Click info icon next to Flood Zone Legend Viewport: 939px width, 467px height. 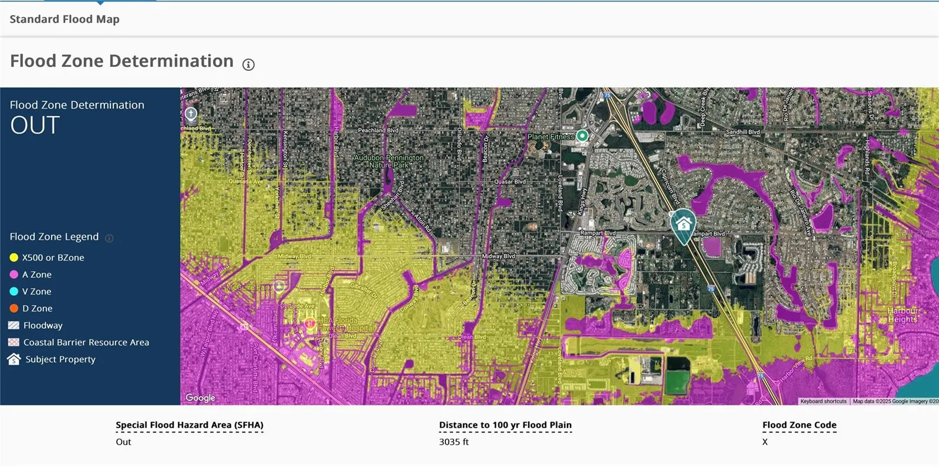pyautogui.click(x=109, y=238)
